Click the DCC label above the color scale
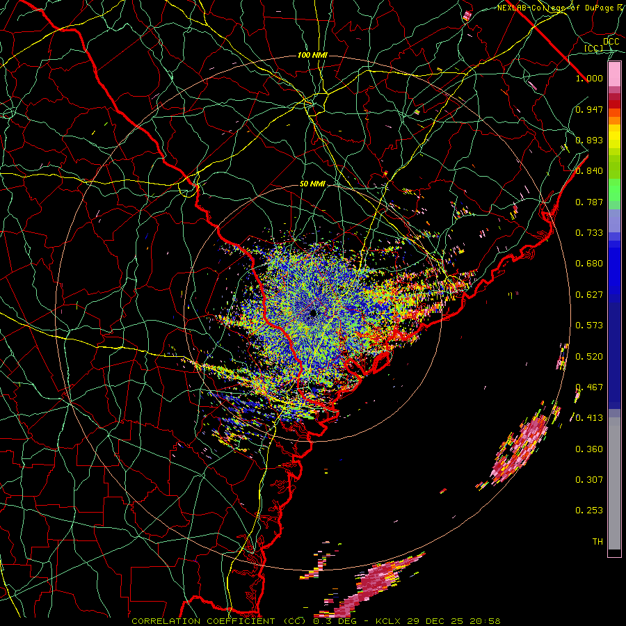 [x=611, y=42]
